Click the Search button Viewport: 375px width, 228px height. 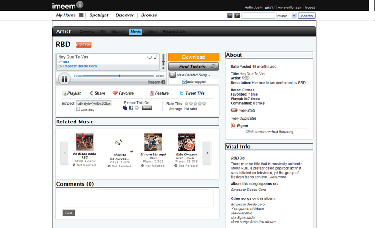(307, 16)
